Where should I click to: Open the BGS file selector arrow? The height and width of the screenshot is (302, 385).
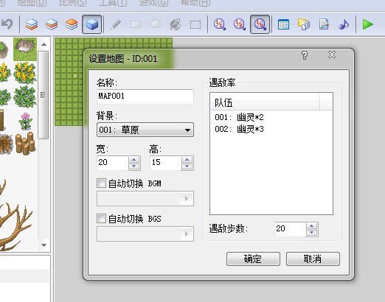pyautogui.click(x=187, y=233)
